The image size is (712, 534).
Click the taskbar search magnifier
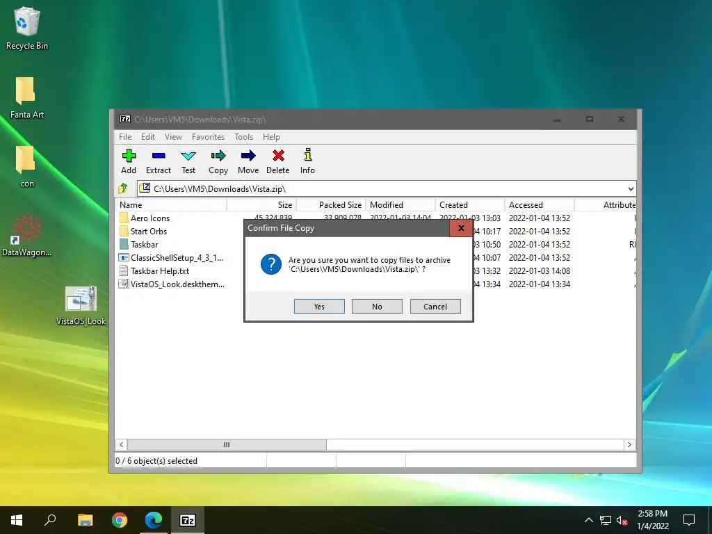(x=50, y=520)
